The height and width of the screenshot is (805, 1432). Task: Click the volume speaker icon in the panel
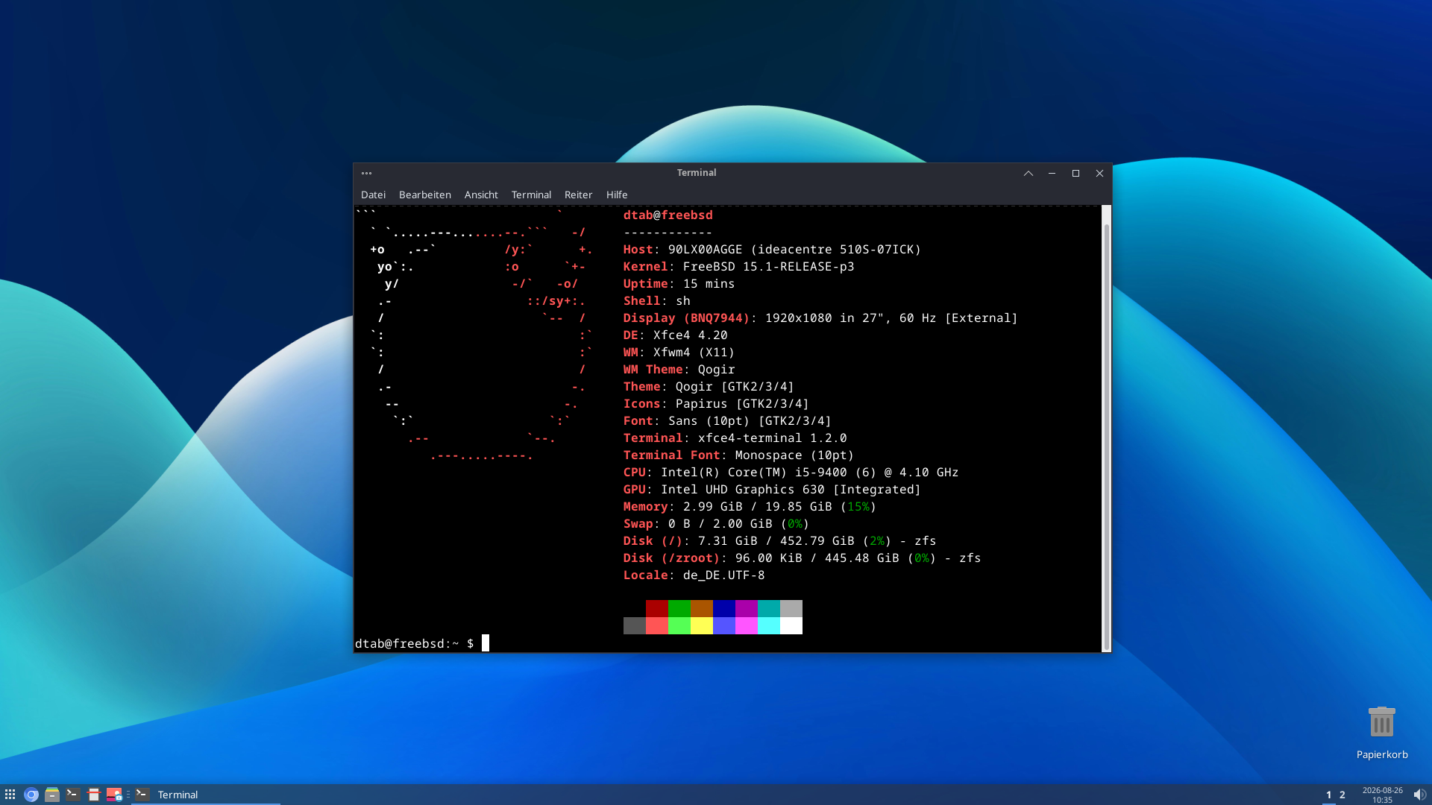click(1419, 795)
